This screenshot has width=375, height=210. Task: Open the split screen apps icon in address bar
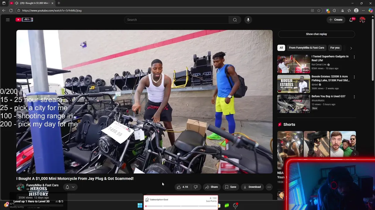click(x=312, y=10)
